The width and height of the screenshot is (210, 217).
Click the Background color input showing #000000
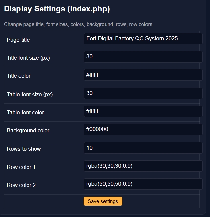(x=143, y=129)
